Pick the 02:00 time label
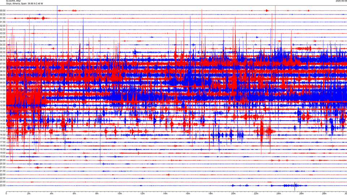This screenshot has width=347, height=195. 3,26
